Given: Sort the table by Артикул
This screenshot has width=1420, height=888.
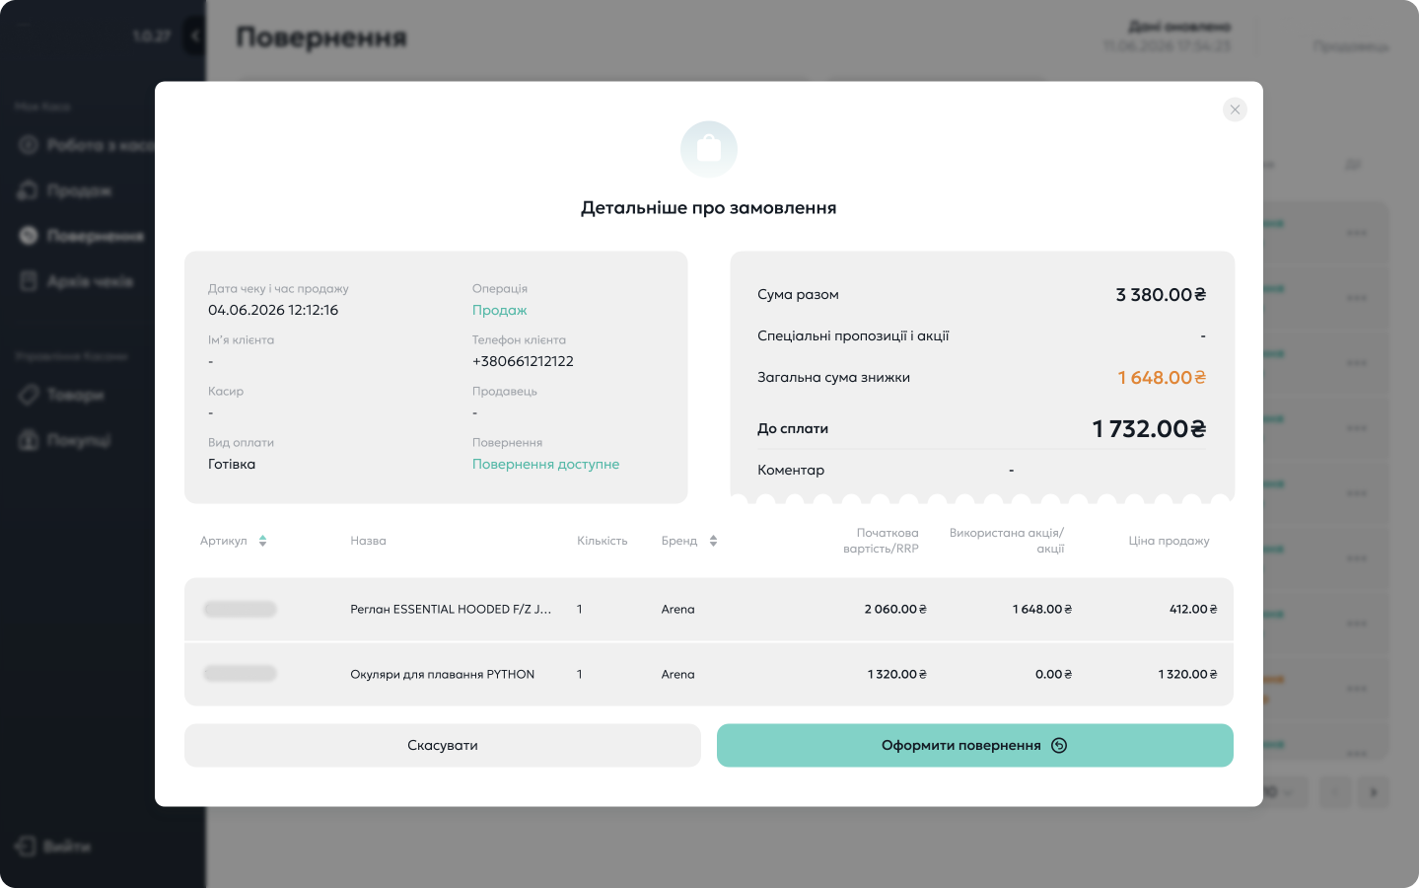Looking at the screenshot, I should tap(262, 541).
